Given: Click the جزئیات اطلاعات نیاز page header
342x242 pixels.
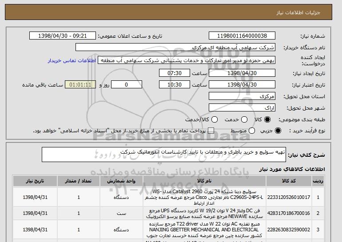Looking at the screenshot, I should click(x=298, y=12).
